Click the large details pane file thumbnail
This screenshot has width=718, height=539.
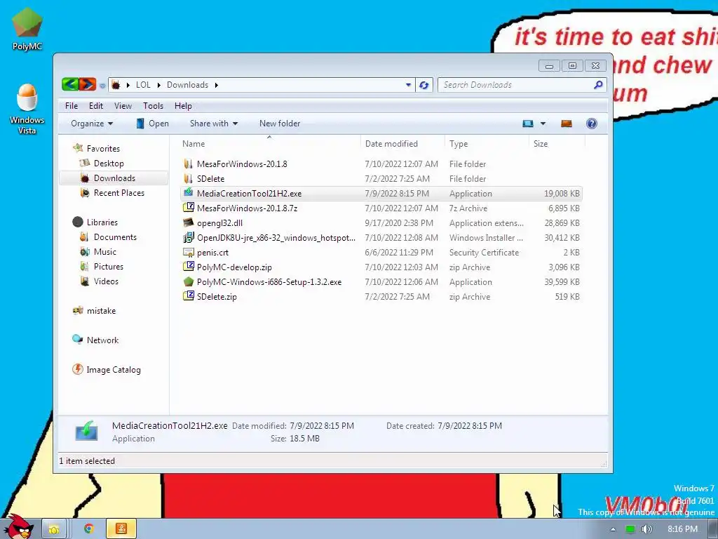[86, 431]
